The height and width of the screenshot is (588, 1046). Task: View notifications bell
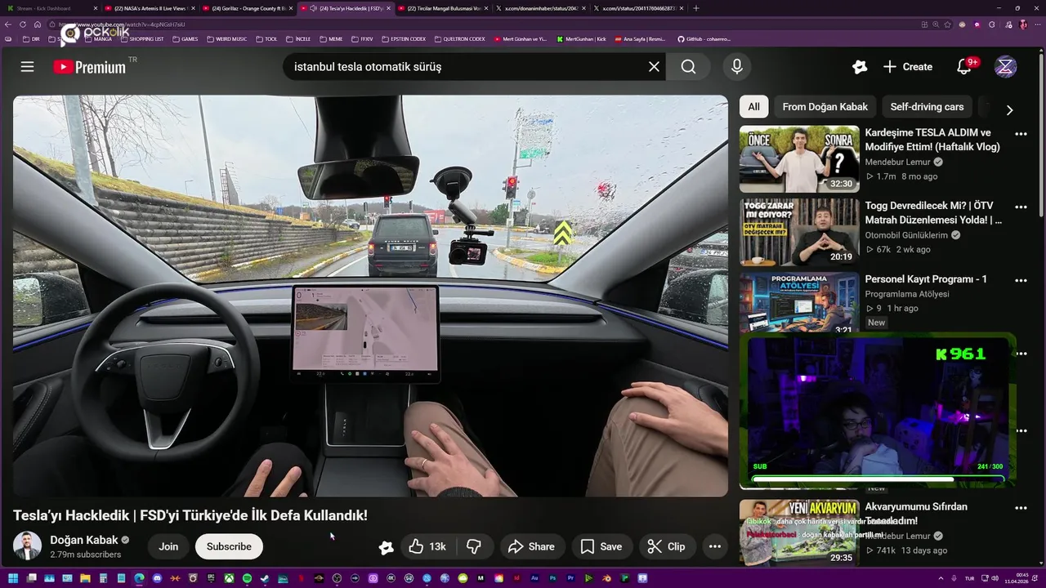pos(964,67)
